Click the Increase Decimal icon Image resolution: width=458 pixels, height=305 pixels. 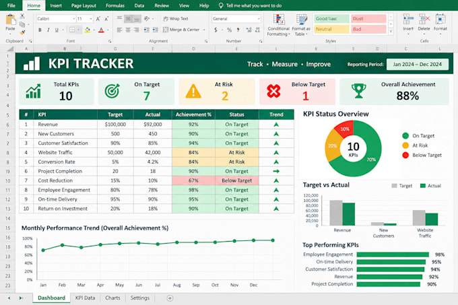tap(249, 30)
